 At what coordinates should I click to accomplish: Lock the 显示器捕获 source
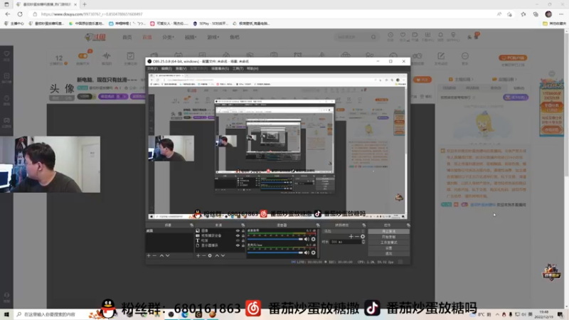tap(243, 245)
